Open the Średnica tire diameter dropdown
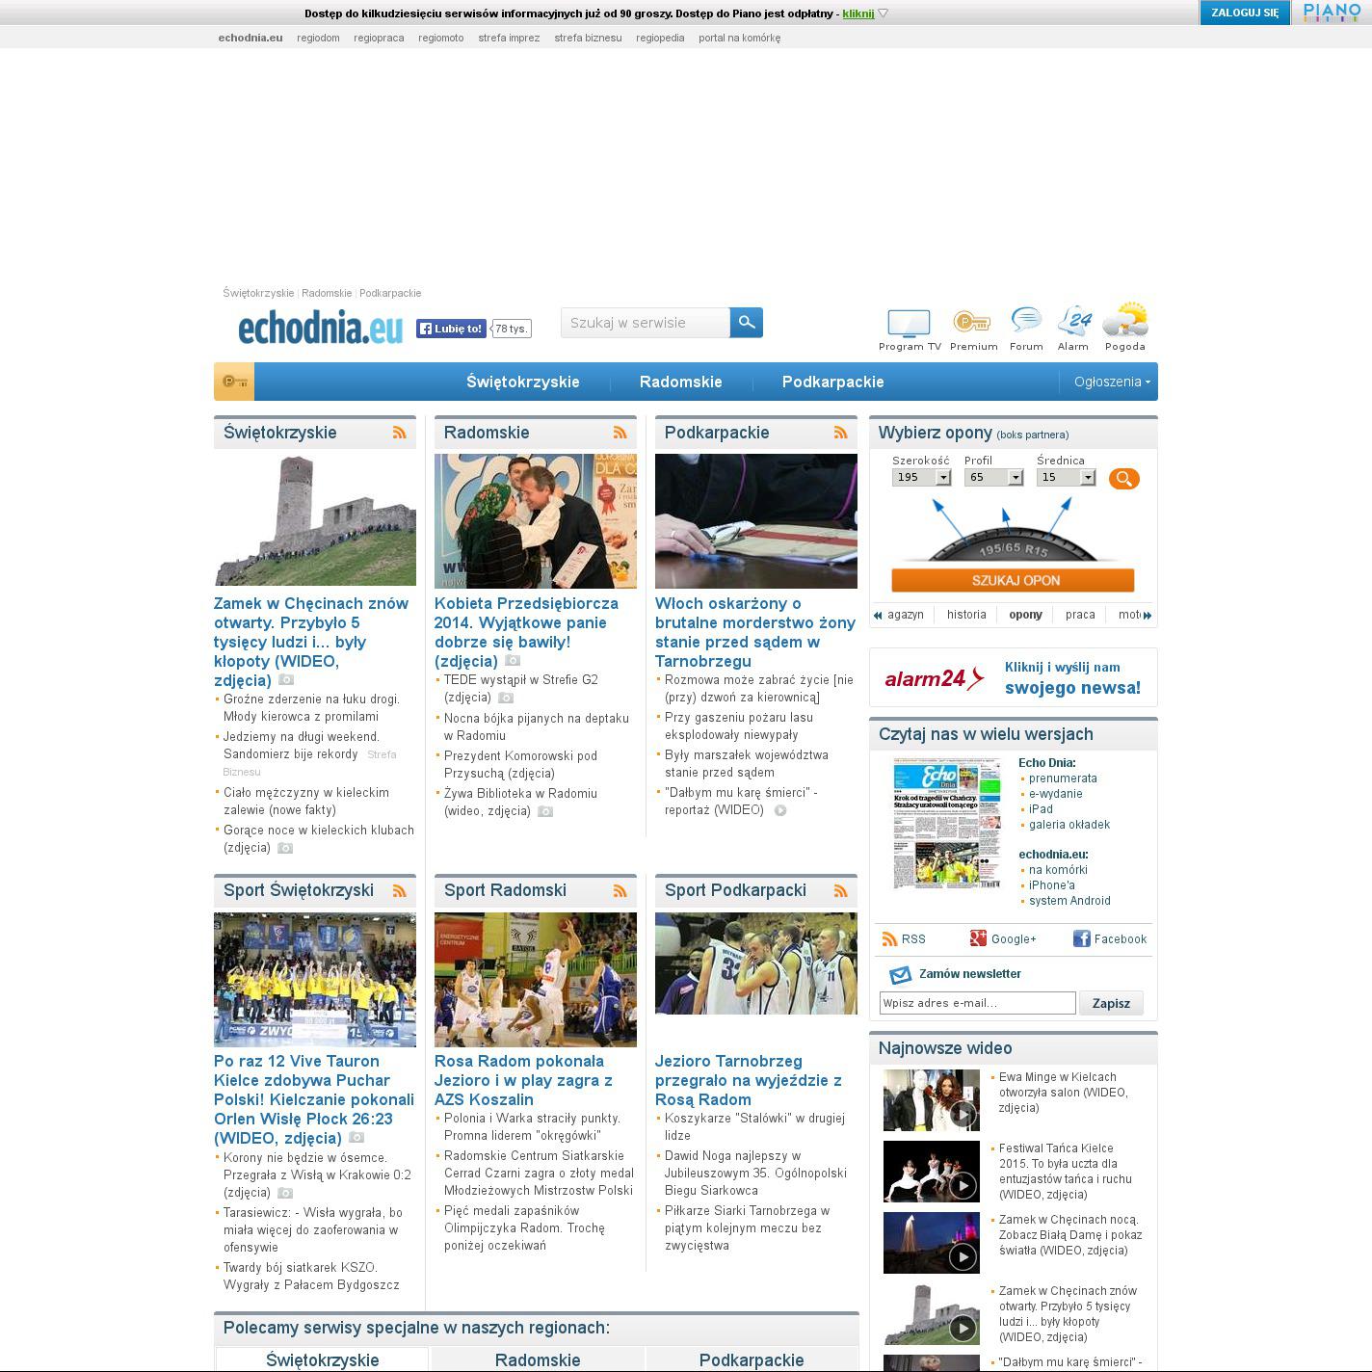Image resolution: width=1372 pixels, height=1372 pixels. click(x=1067, y=477)
